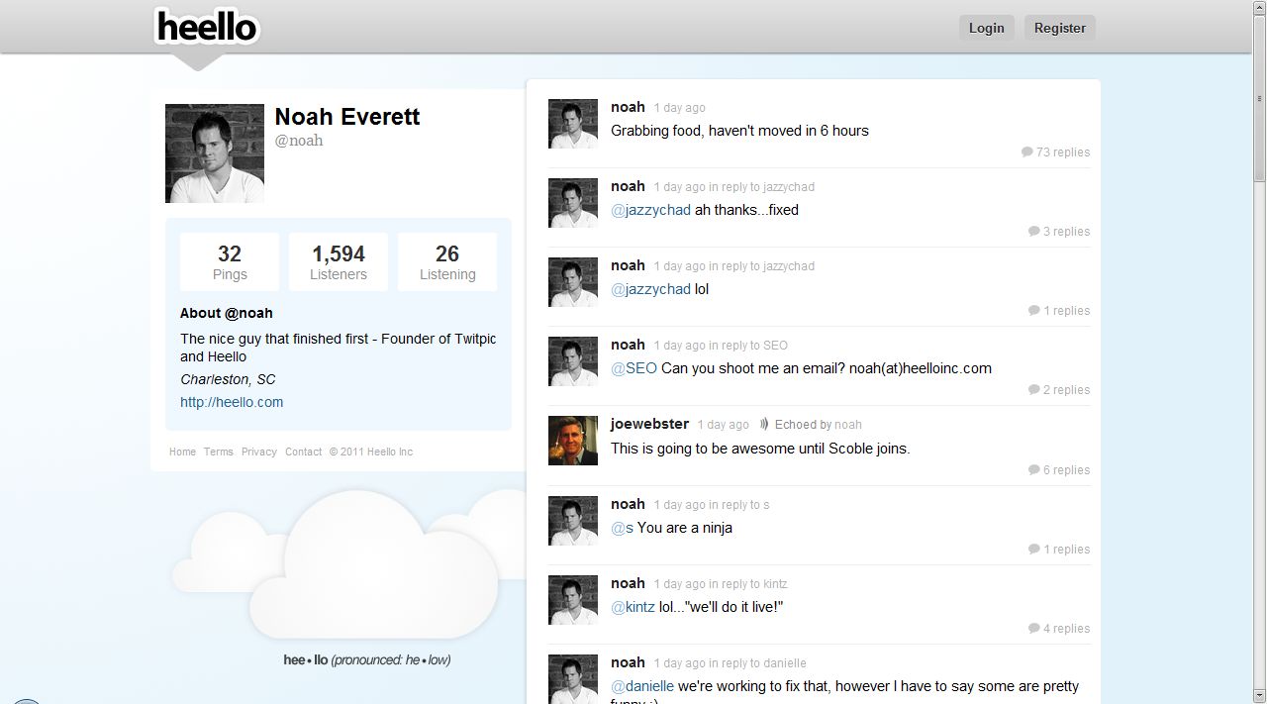Open the Contact footer link
1267x704 pixels.
click(304, 452)
